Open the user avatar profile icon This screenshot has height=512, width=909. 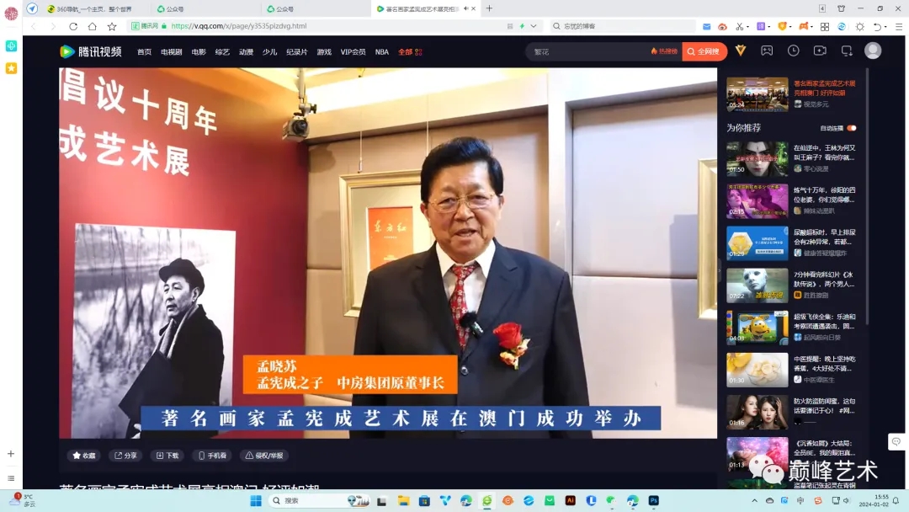tap(873, 51)
